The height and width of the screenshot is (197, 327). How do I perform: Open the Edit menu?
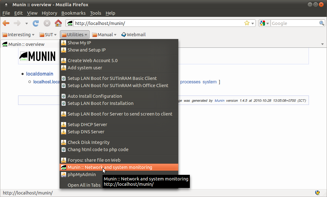point(18,13)
